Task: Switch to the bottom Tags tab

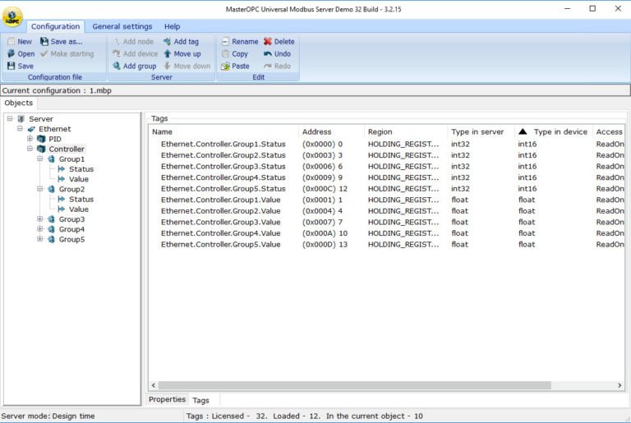Action: [200, 400]
